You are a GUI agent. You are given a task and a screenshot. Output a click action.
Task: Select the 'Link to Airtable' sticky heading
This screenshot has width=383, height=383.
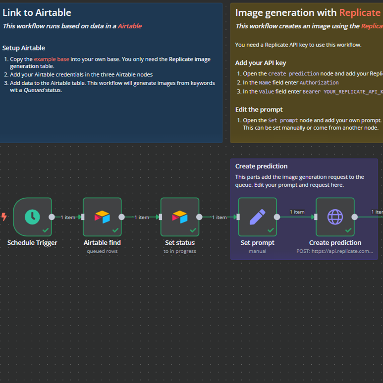[37, 12]
